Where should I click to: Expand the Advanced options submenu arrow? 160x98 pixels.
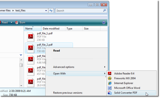(x=105, y=67)
